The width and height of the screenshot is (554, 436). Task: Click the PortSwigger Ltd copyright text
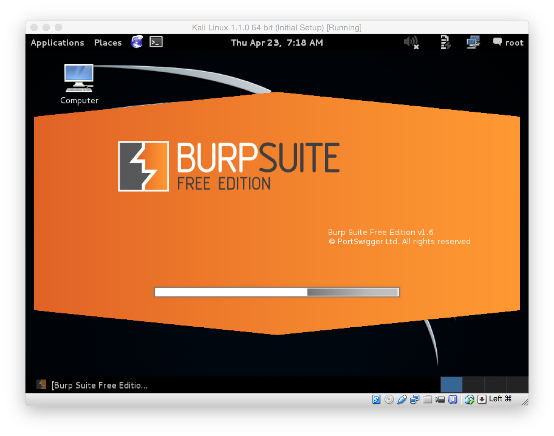pyautogui.click(x=399, y=242)
